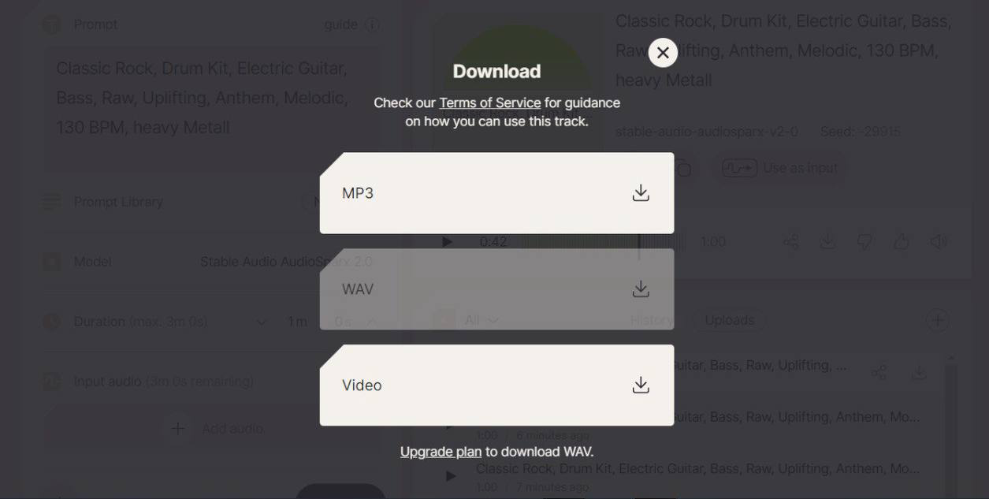Click the Video download arrow icon
The height and width of the screenshot is (499, 989).
(641, 385)
